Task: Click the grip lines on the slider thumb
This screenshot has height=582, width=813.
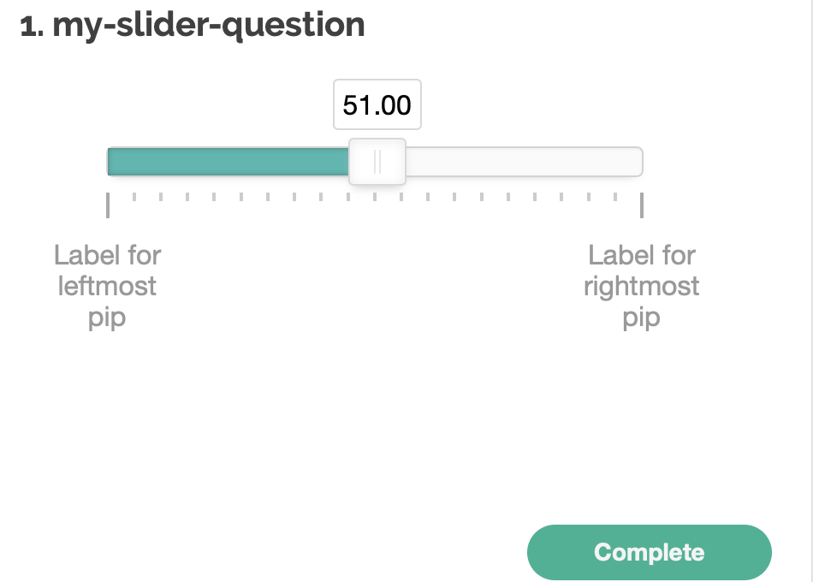Action: click(377, 161)
